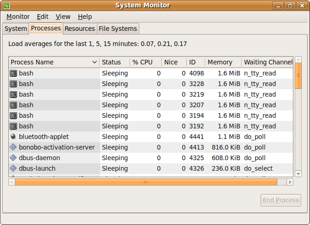The image size is (310, 225).
Task: Sort by Process Name column header arrow
Action: pos(95,62)
